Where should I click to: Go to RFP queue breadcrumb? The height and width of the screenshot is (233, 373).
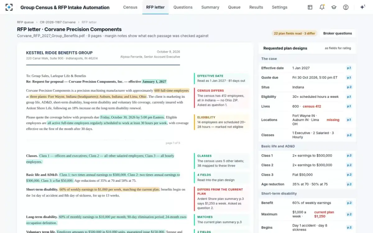coord(25,22)
